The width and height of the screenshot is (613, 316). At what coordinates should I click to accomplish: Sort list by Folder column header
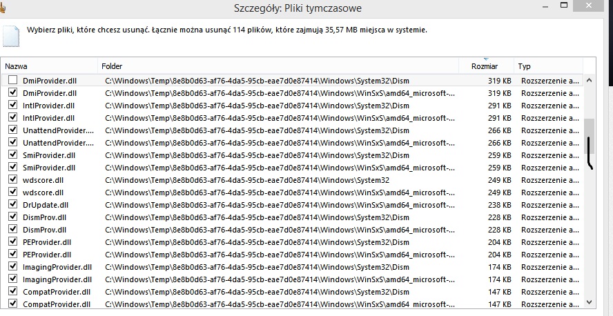click(278, 66)
